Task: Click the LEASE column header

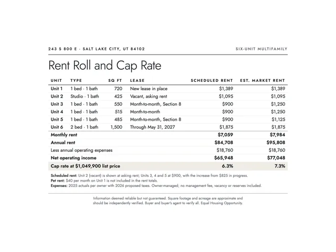Action: [x=137, y=80]
